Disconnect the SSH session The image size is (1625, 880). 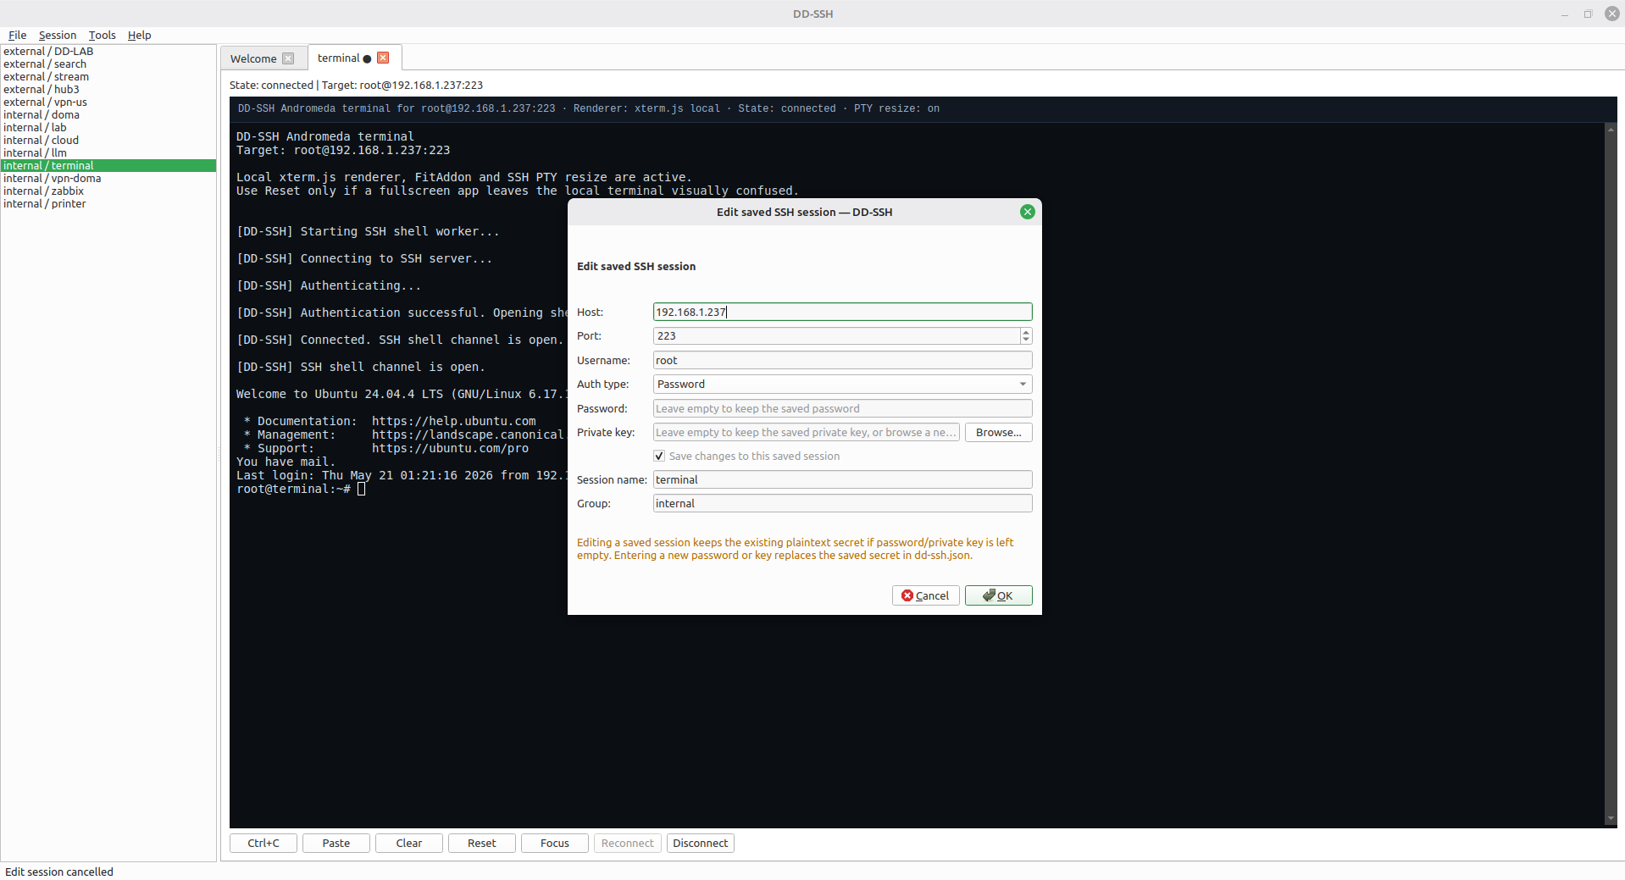[x=701, y=843]
